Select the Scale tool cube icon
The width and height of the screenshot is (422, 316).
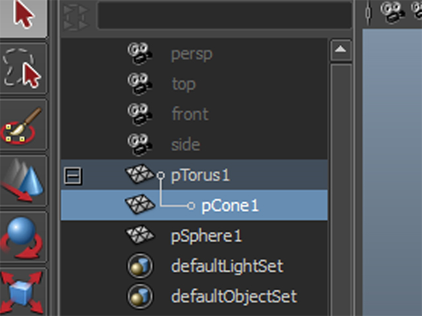click(x=23, y=290)
